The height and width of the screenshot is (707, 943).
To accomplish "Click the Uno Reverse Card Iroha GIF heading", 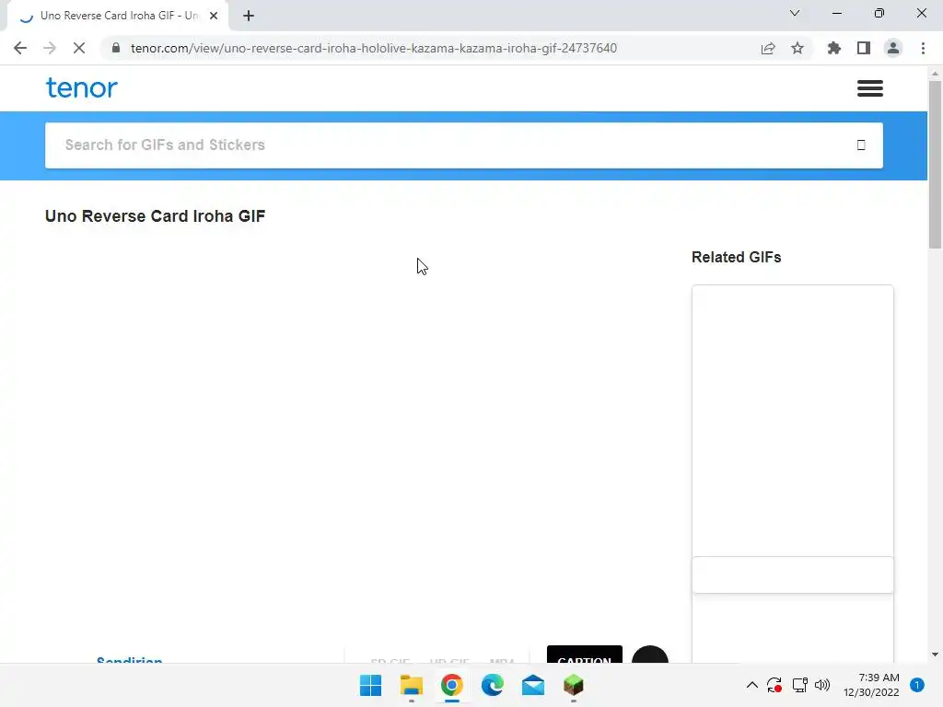I will coord(155,216).
